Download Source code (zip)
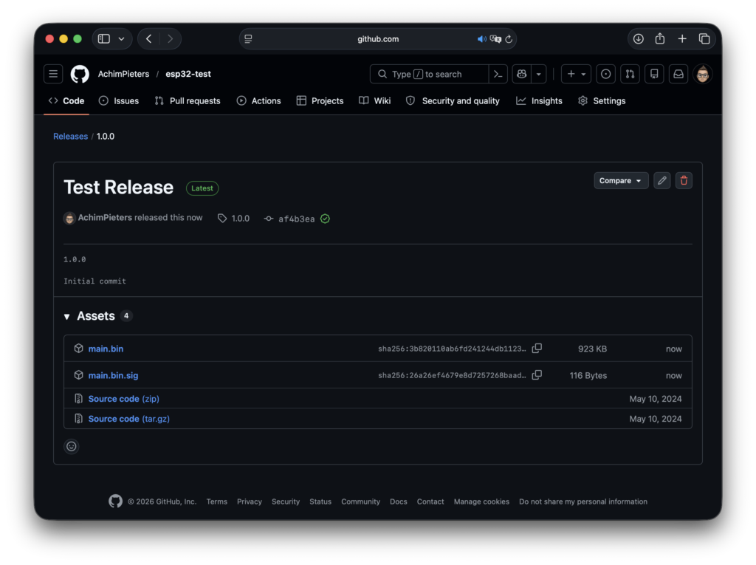Viewport: 756px width, 565px height. tap(123, 399)
